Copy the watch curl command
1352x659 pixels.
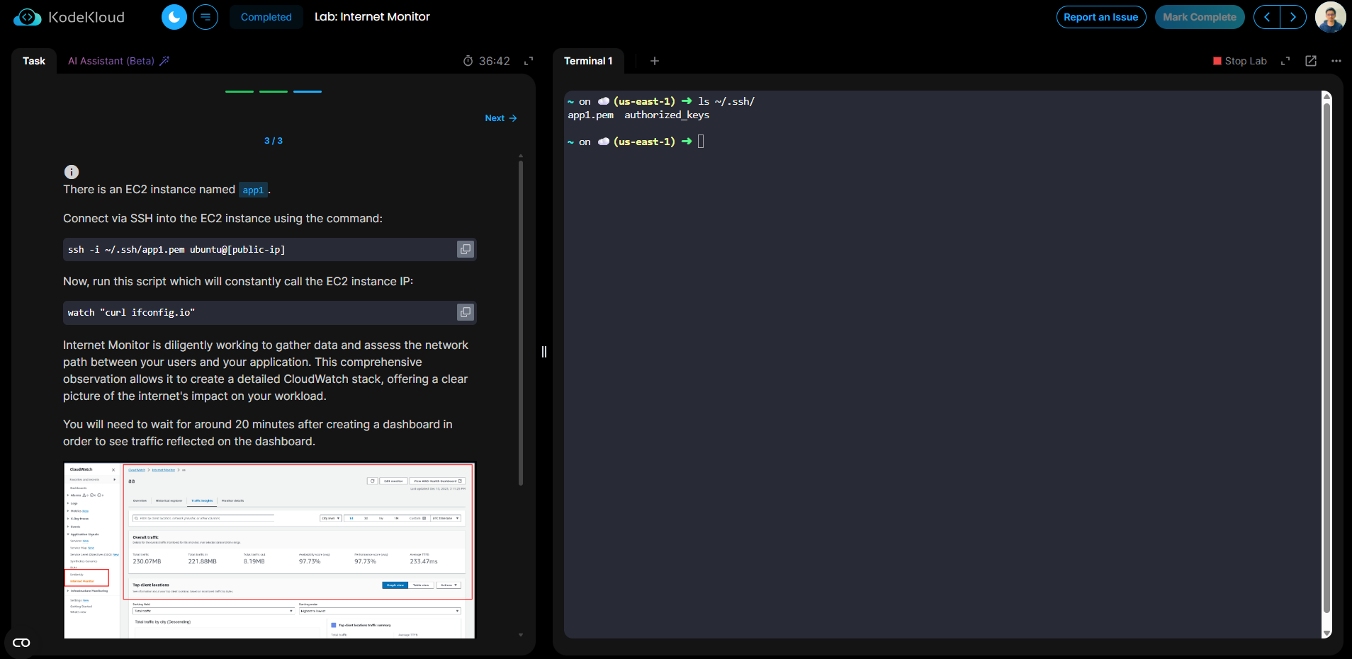(465, 312)
